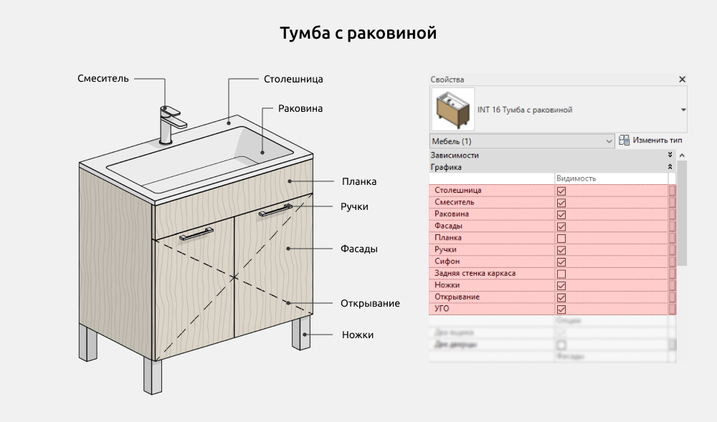Click the INT 16 Тумба с раковиной preview thumbnail
This screenshot has width=717, height=422.
click(452, 110)
